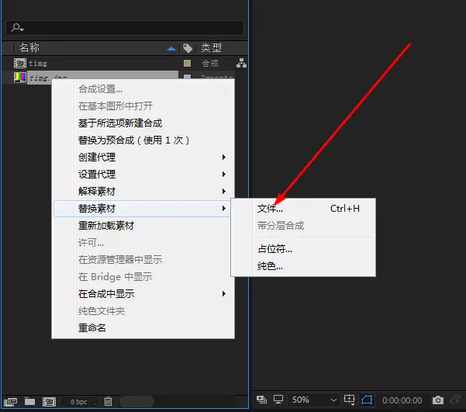Choose 重命名 from the context menu
Viewport: 466px width, 412px height.
pyautogui.click(x=91, y=328)
